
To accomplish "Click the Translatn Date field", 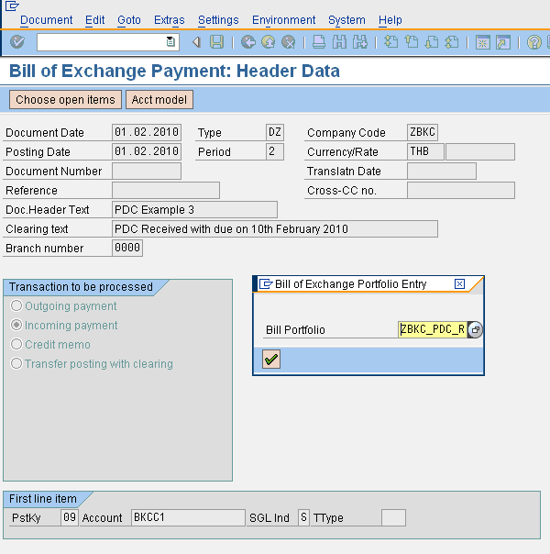I will click(x=442, y=171).
